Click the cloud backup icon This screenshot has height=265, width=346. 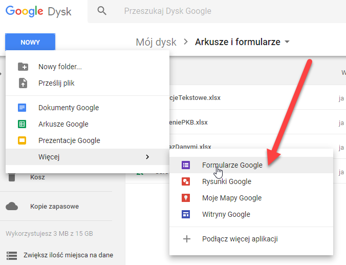(12, 206)
